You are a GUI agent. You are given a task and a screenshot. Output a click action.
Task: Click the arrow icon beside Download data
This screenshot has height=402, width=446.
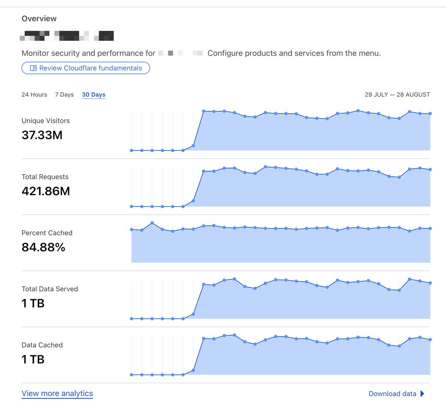click(x=422, y=394)
